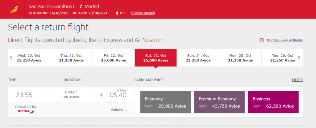This screenshot has height=128, width=316.
Task: Select the Wed, 20 Oct date tab
Action: 29,58
